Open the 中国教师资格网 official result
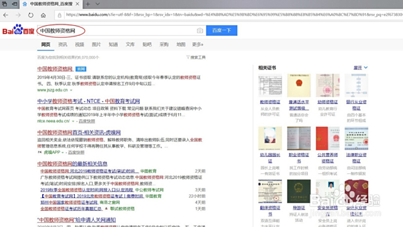403x227 pixels. 55,69
